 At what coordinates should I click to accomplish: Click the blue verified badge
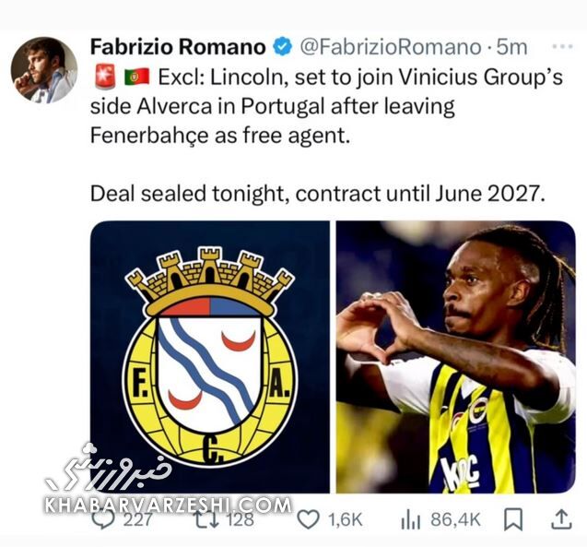click(x=282, y=47)
